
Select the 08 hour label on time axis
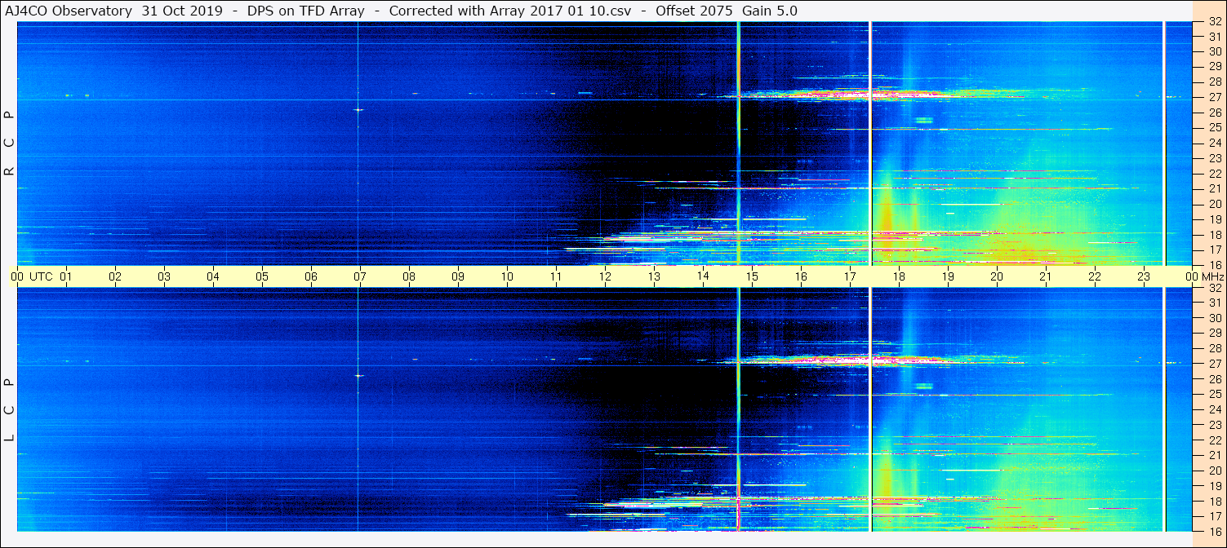point(409,276)
